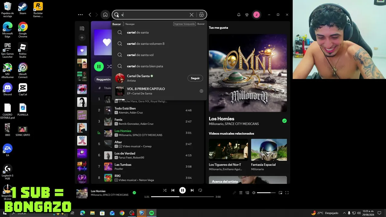Pause the playlist with green button

pos(99,66)
